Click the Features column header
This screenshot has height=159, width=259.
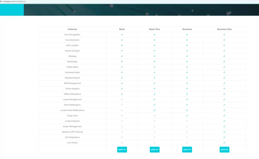point(73,29)
